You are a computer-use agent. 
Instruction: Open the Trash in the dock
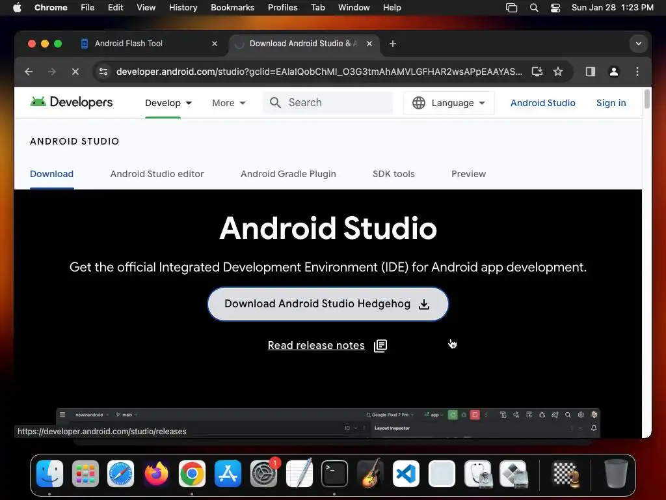click(x=616, y=473)
